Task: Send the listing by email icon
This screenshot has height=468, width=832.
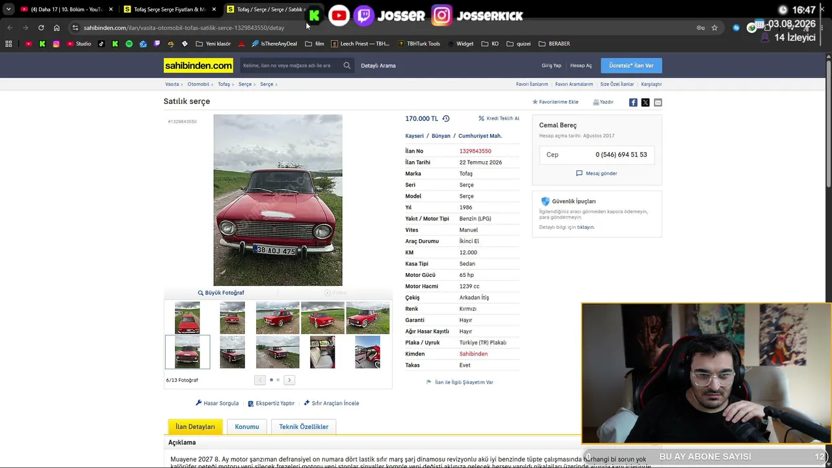Action: 658,102
